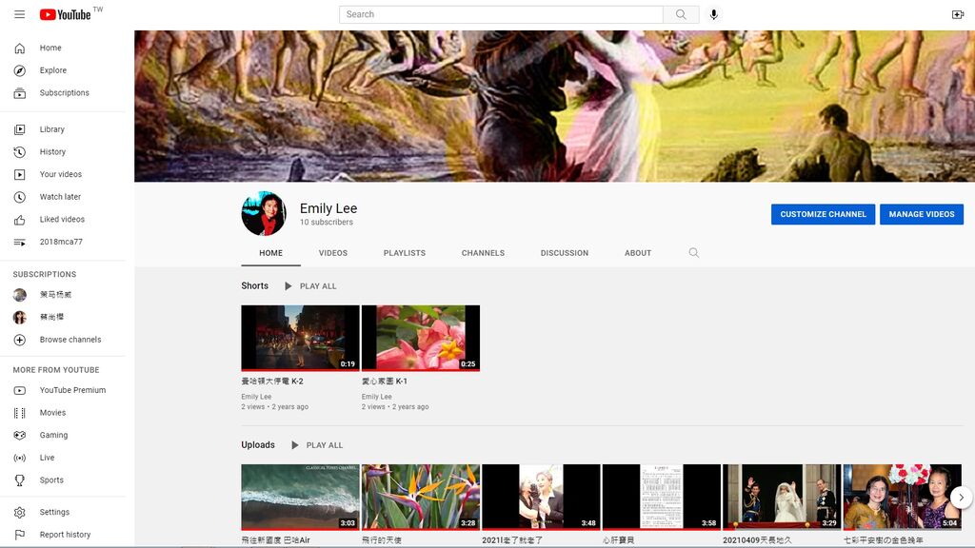
Task: Open the hamburger guide menu
Action: click(20, 14)
